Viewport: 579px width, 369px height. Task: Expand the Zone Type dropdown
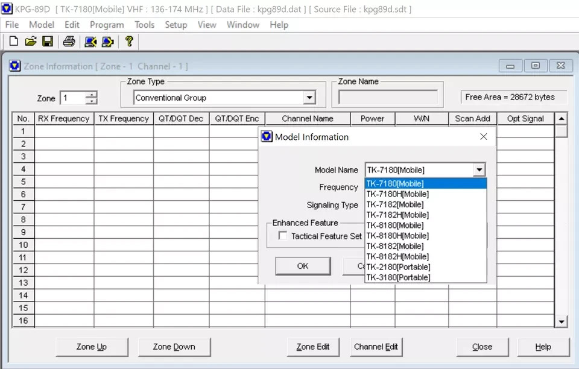309,98
